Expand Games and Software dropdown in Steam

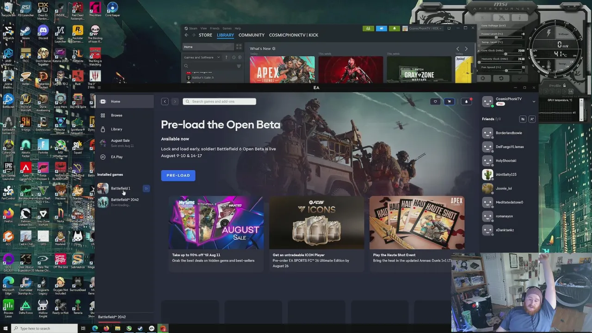tap(201, 57)
